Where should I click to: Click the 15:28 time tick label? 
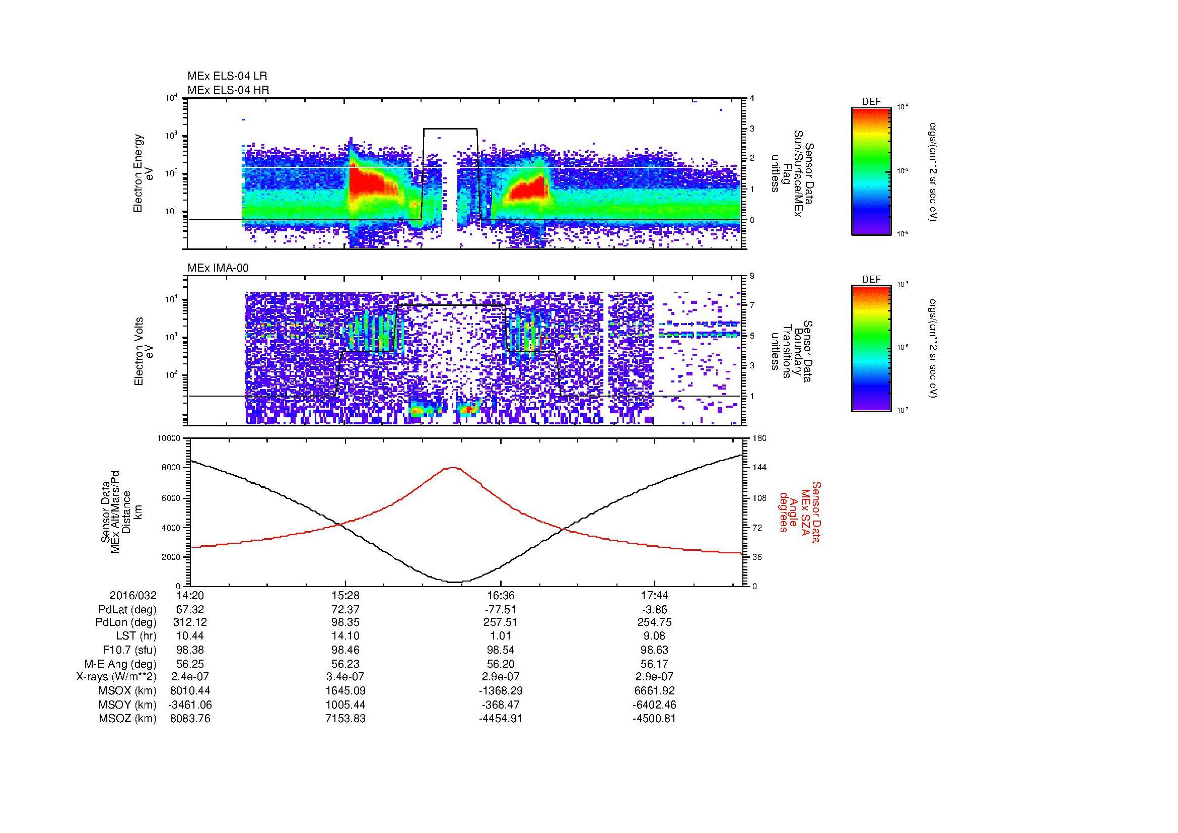[345, 595]
